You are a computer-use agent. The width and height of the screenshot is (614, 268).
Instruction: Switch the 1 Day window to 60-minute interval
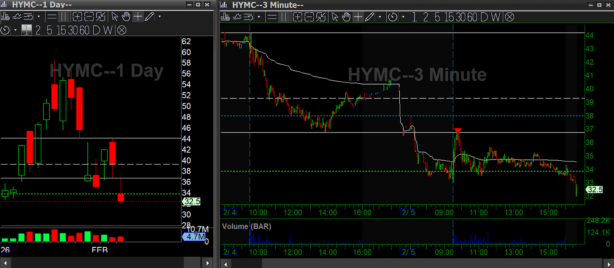[84, 30]
